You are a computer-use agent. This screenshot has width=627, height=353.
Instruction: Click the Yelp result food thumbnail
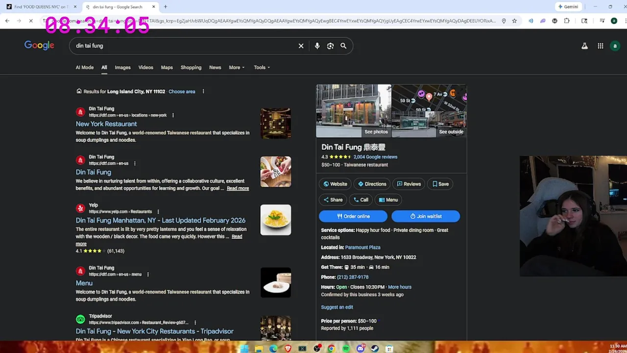275,220
